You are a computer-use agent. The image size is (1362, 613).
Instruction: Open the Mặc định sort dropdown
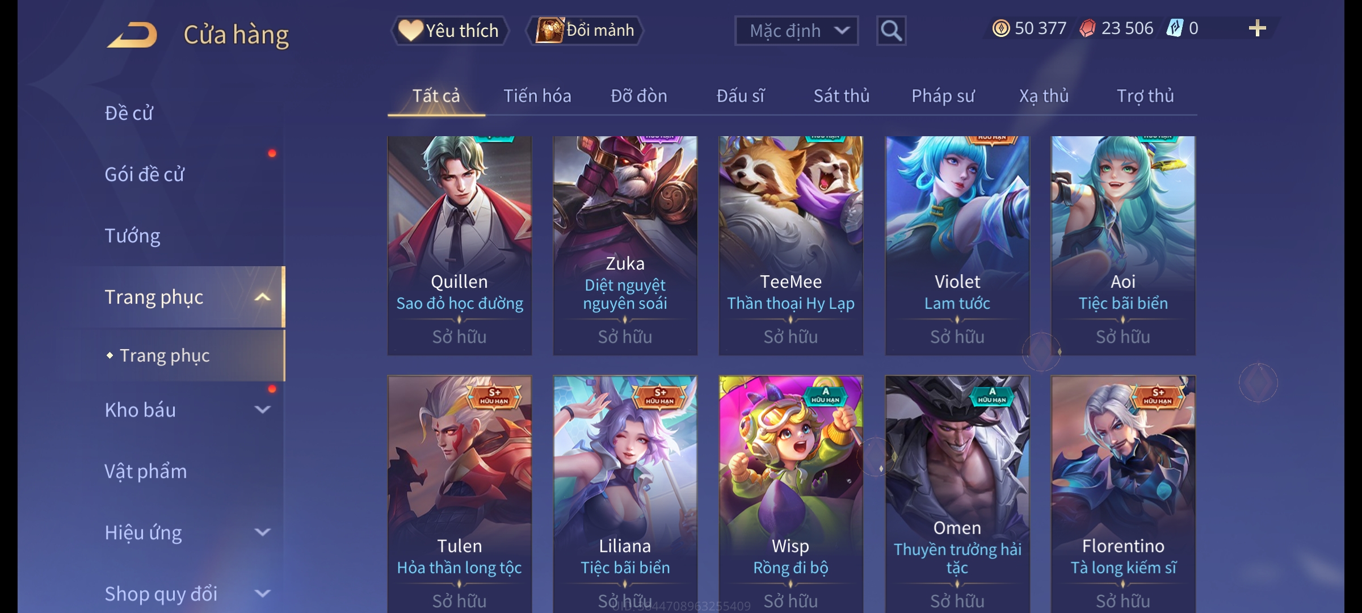point(796,31)
